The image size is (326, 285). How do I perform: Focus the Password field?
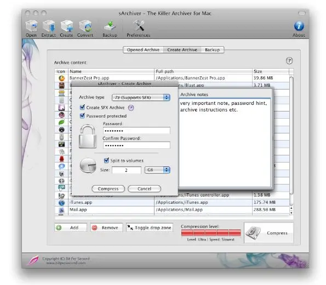tap(136, 131)
